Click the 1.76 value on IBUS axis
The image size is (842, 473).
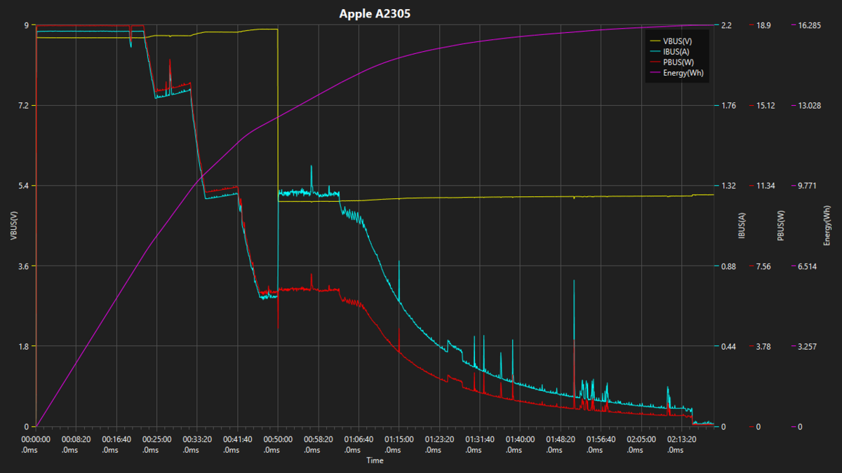pyautogui.click(x=728, y=106)
